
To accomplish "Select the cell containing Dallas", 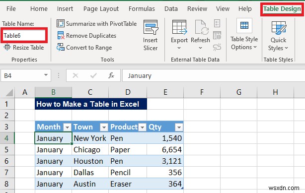I will tap(90, 172).
